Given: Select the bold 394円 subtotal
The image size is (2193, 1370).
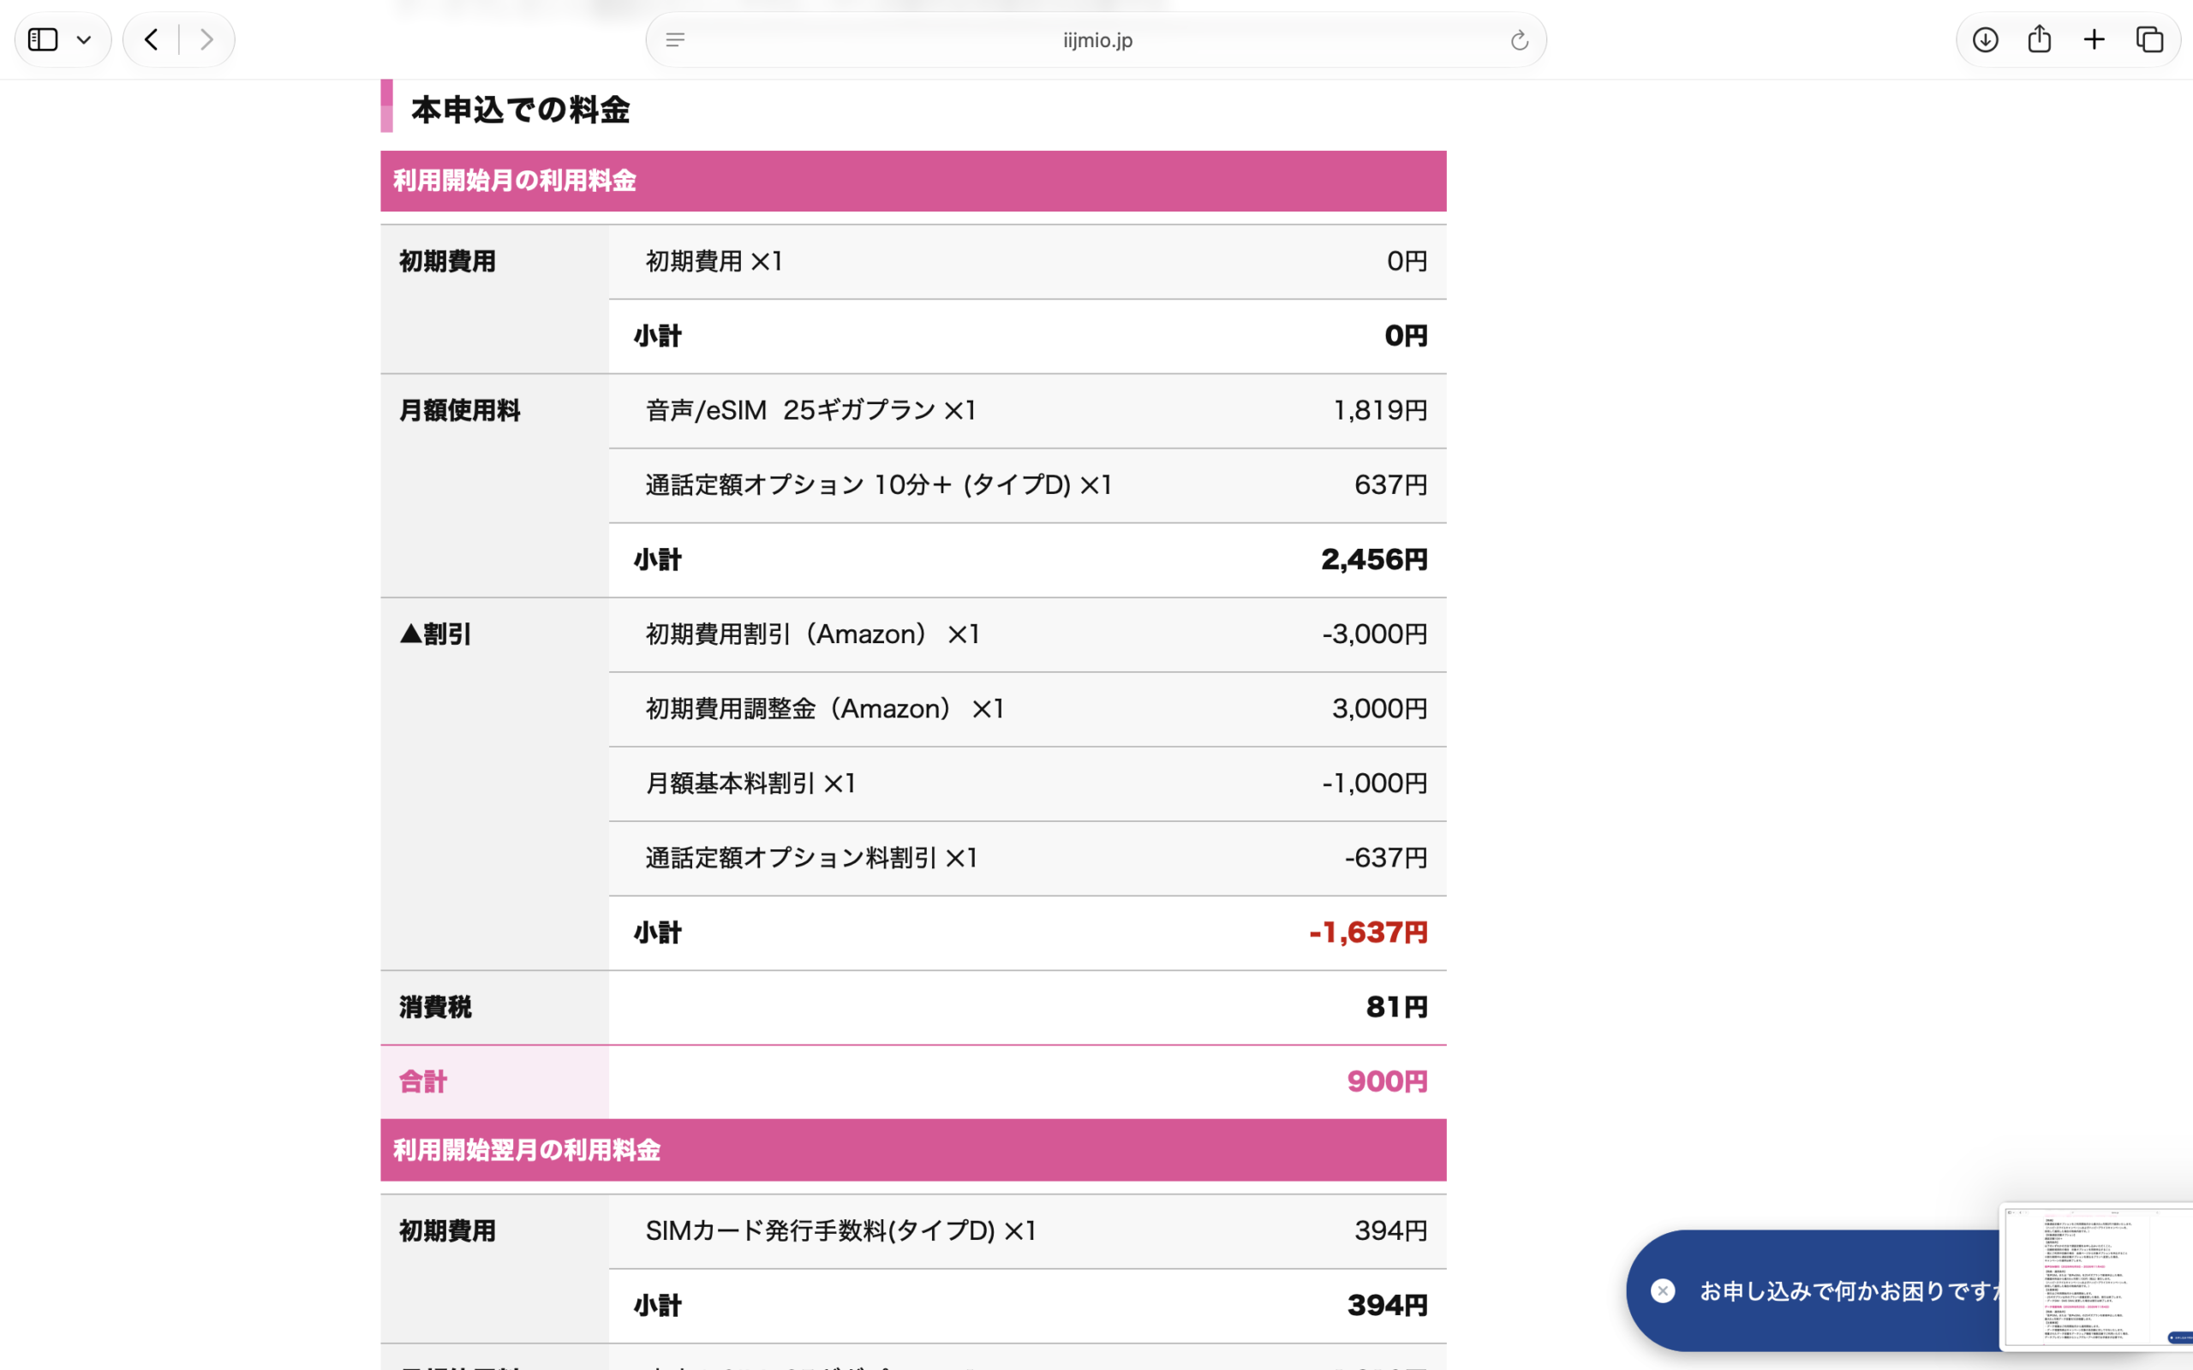Looking at the screenshot, I should click(x=1388, y=1306).
